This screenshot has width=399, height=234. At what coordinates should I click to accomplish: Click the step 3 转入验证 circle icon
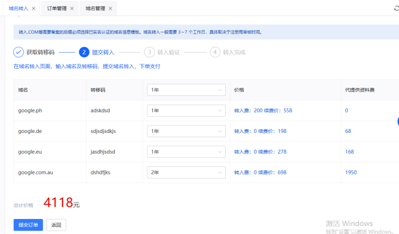pos(150,52)
